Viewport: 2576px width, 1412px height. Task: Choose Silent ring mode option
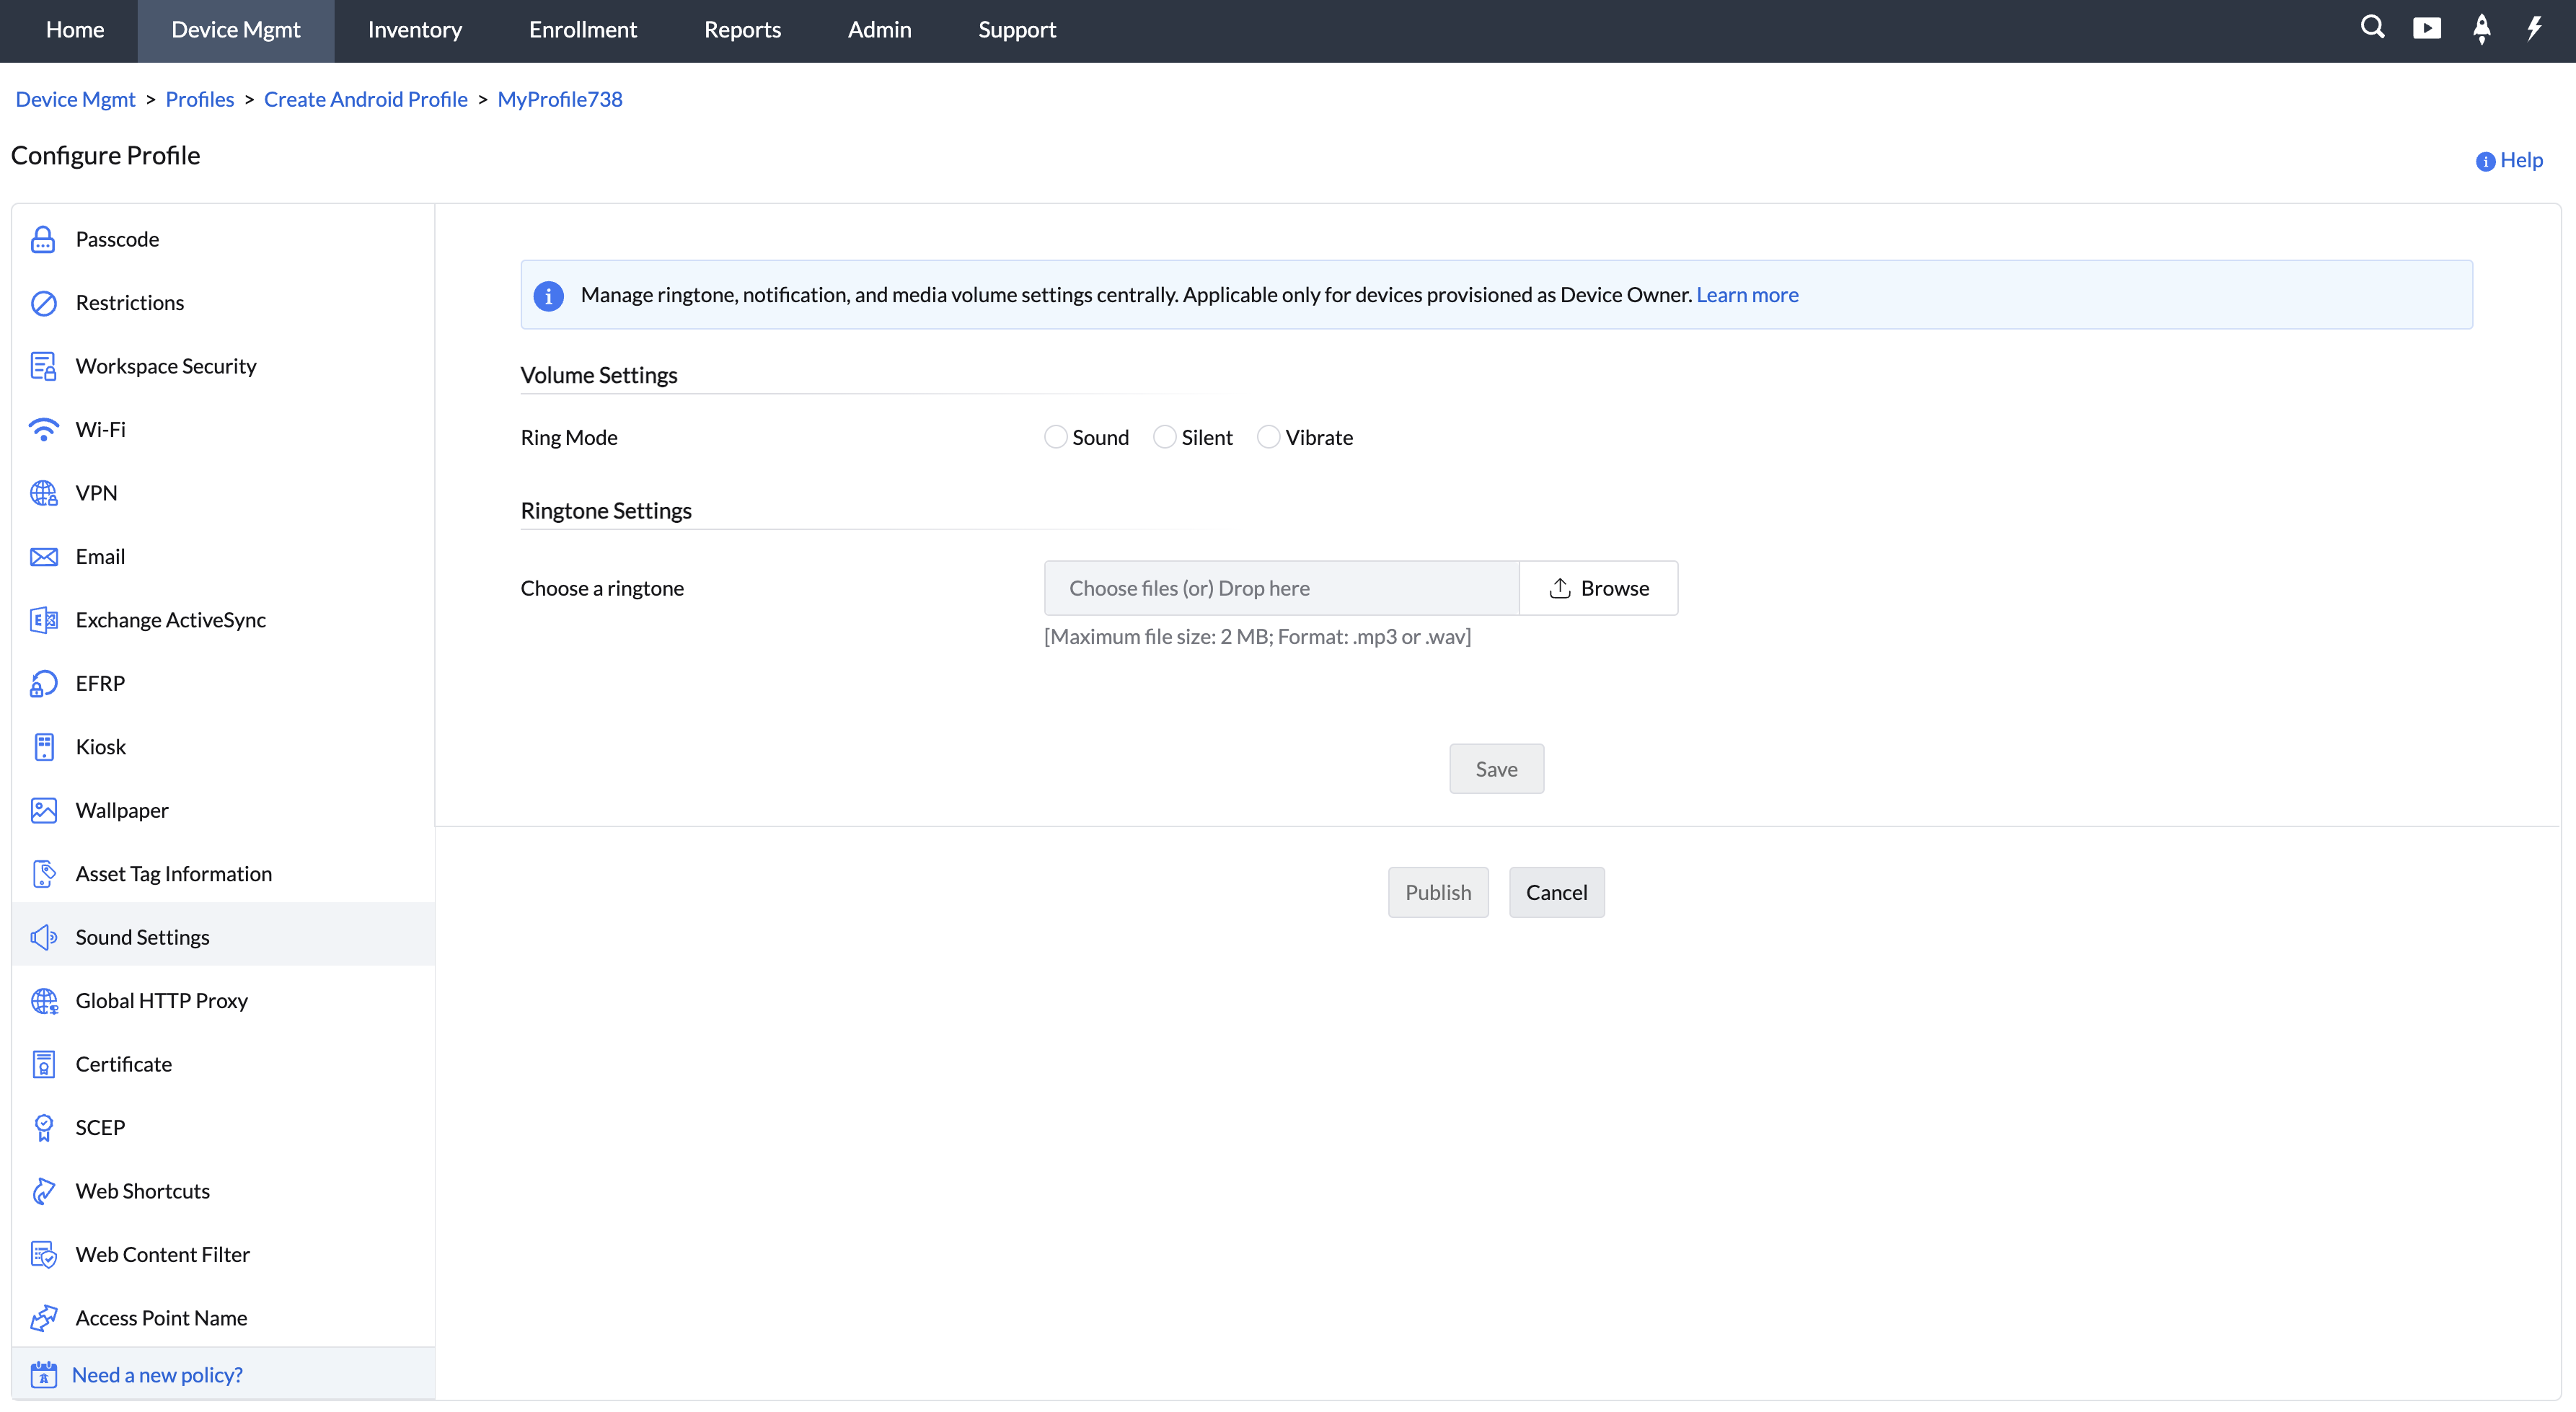[1164, 437]
